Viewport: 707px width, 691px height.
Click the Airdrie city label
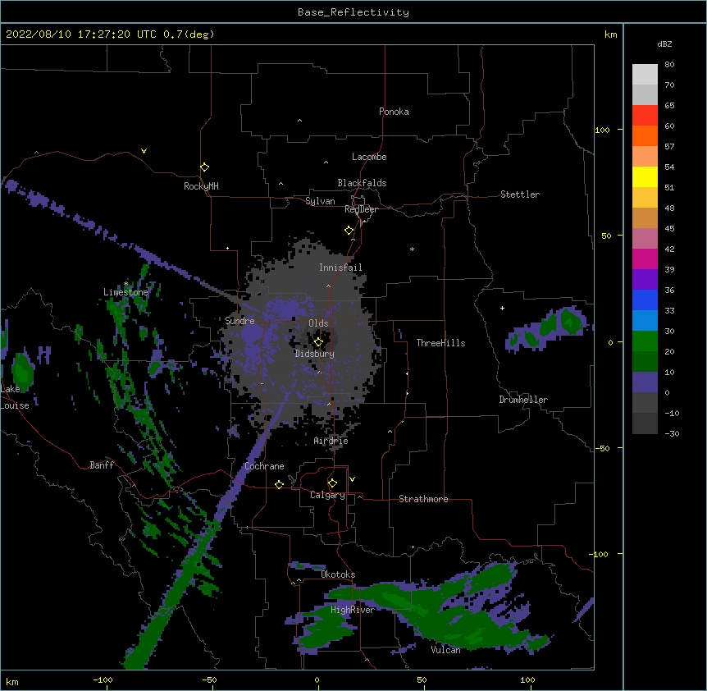point(331,441)
